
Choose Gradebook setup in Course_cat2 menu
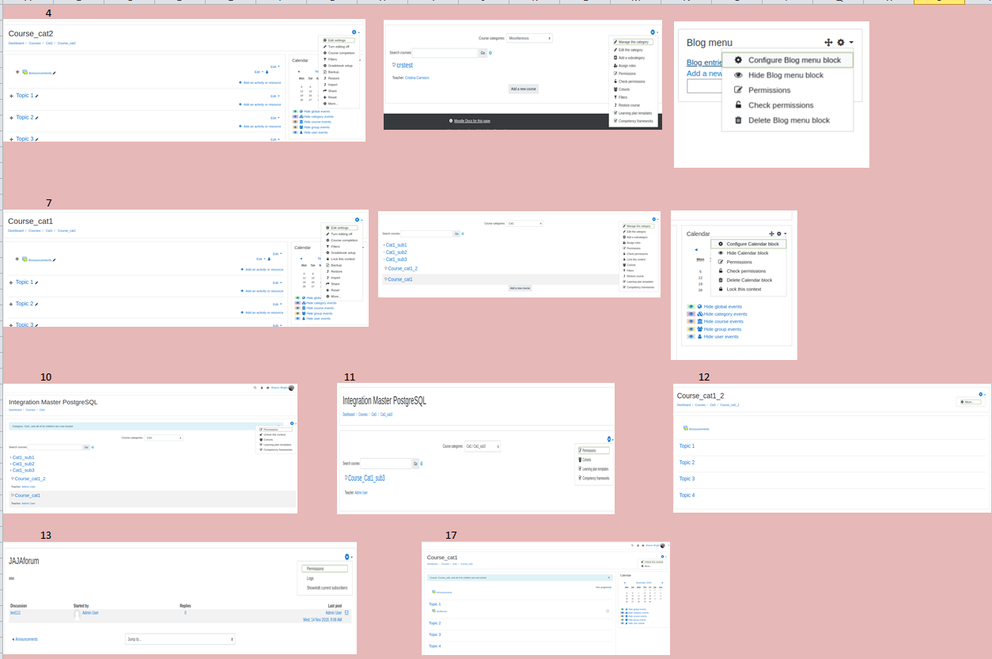(340, 66)
